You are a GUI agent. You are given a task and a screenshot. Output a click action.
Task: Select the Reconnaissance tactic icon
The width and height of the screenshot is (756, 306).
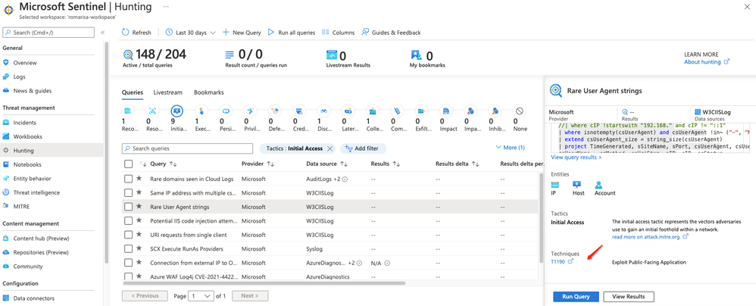[128, 111]
